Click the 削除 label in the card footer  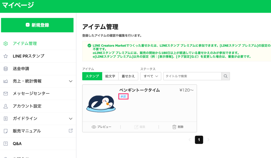(180, 127)
